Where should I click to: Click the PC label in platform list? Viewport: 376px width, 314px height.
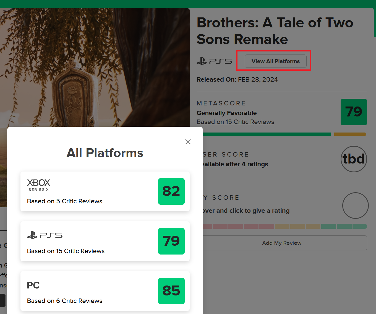(33, 285)
